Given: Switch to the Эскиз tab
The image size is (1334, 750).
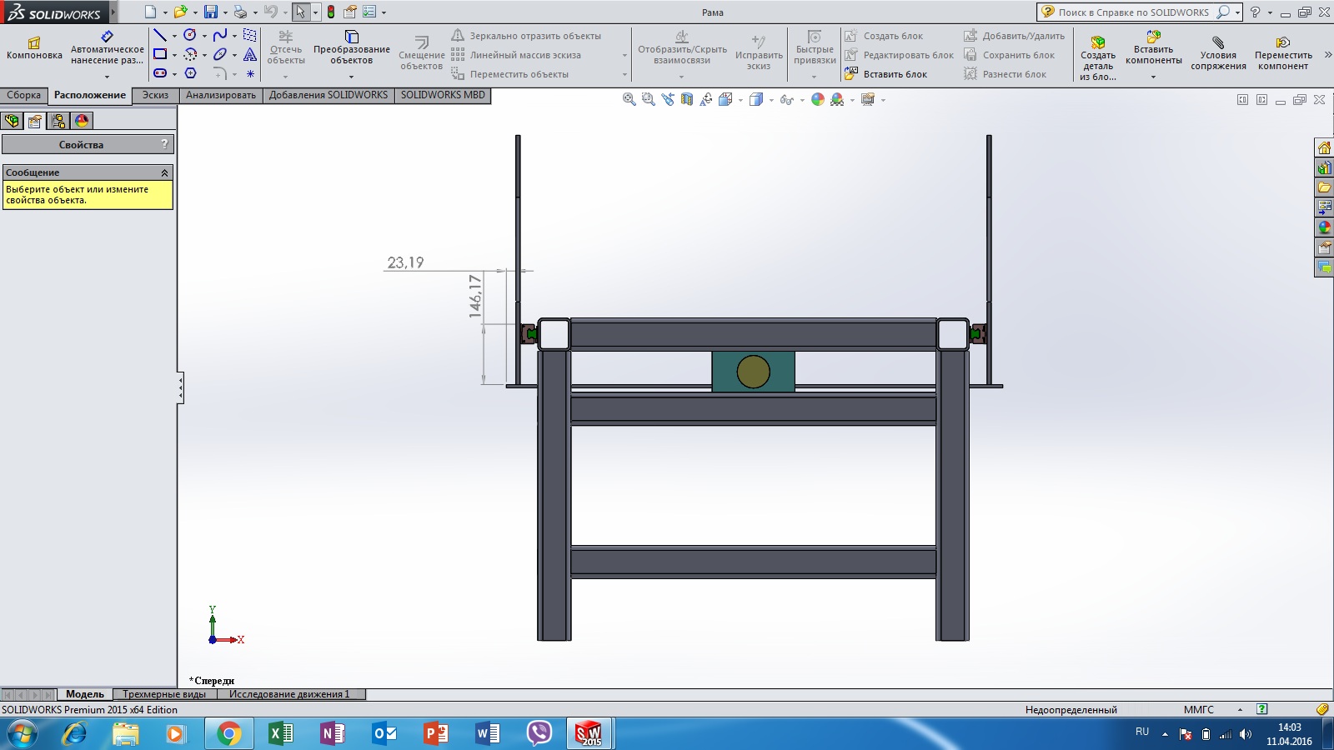Looking at the screenshot, I should [155, 95].
